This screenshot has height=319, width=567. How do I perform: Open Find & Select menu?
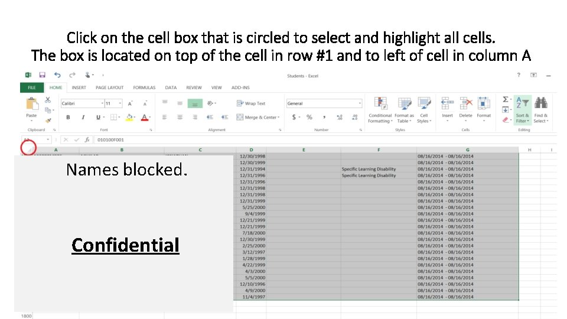[x=540, y=110]
